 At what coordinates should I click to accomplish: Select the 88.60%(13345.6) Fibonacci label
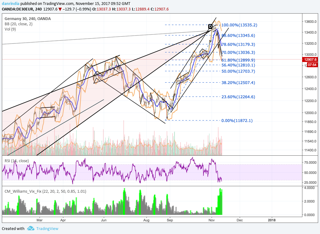tap(238, 35)
